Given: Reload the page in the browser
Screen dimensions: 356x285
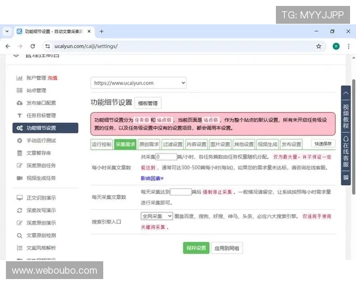Looking at the screenshot, I should click(33, 46).
